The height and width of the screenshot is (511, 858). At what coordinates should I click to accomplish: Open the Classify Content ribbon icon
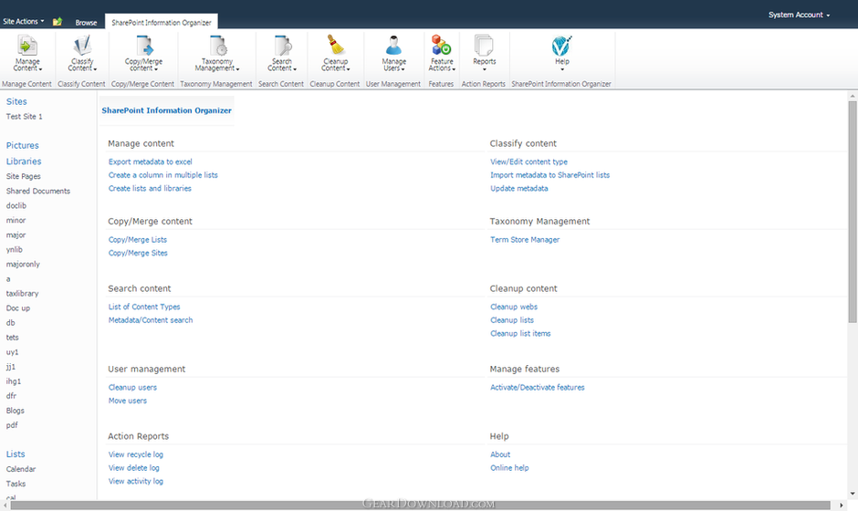82,45
